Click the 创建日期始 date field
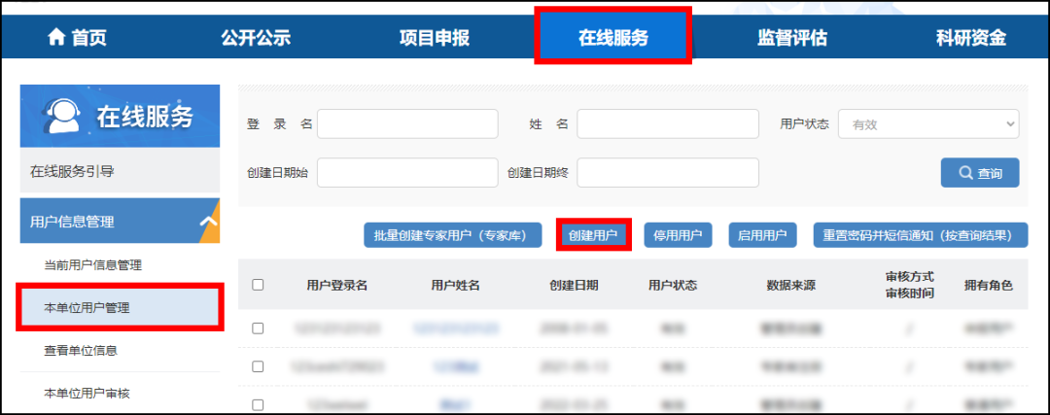This screenshot has width=1050, height=415. click(406, 172)
